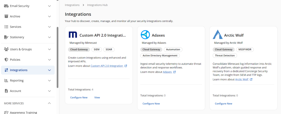Click the Account badge icon
Image resolution: width=281 pixels, height=114 pixels.
point(6,91)
